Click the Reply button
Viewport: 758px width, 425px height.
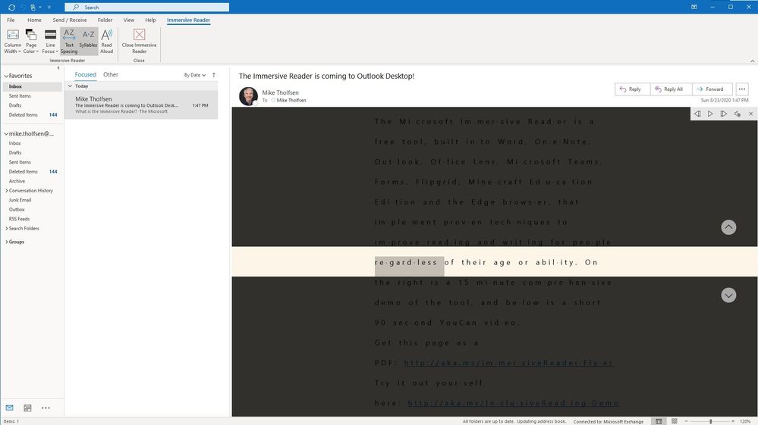pyautogui.click(x=632, y=89)
